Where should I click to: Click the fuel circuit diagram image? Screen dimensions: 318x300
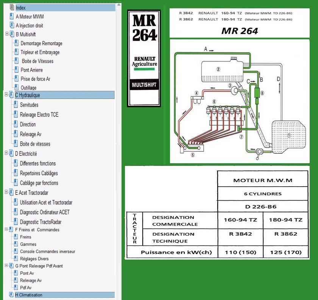(x=240, y=101)
